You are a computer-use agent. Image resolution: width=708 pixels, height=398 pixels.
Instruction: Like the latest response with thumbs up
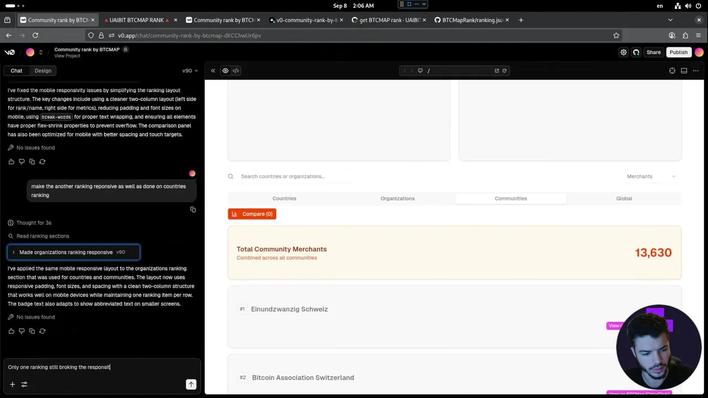click(11, 331)
